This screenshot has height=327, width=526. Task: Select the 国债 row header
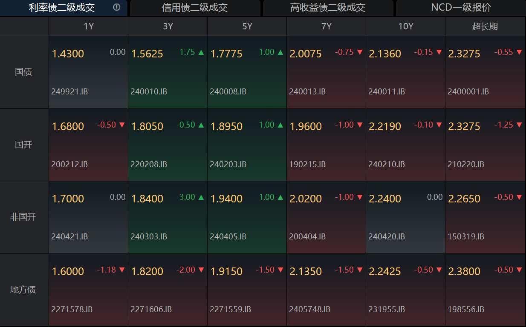click(x=24, y=72)
